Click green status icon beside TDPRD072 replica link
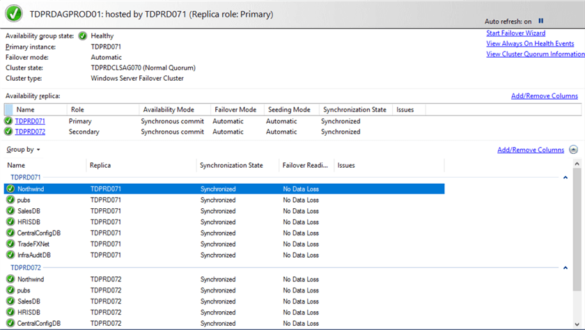This screenshot has width=585, height=330. (x=8, y=132)
